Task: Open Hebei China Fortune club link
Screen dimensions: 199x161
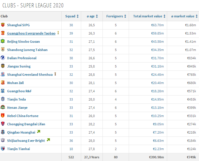Action: 23,116
